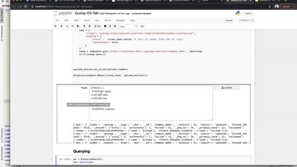
Task: Rename the notebook title Querqy-ES-Talk
Action: (87, 13)
